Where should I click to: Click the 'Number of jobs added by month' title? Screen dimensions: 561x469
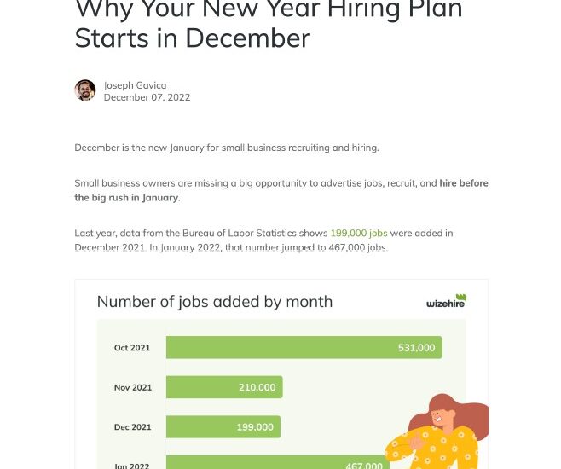click(x=215, y=302)
